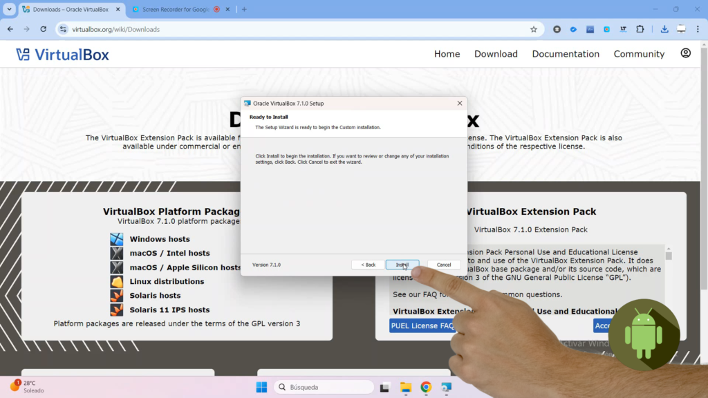This screenshot has height=398, width=708.
Task: Click the Windows hosts icon
Action: (117, 239)
